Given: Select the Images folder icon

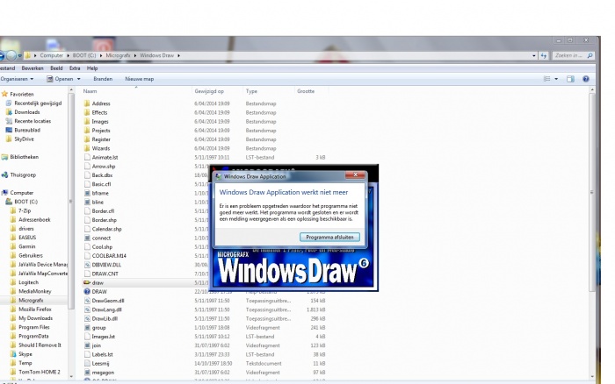Looking at the screenshot, I should [x=87, y=122].
